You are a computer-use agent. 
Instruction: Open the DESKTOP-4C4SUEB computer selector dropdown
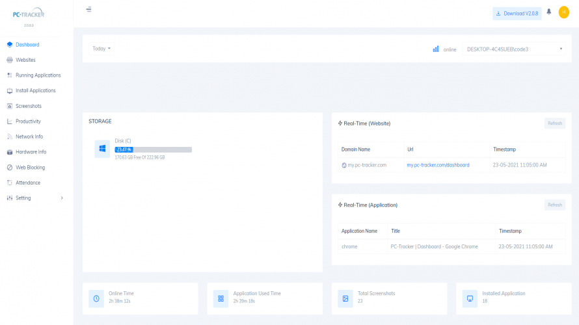point(513,49)
